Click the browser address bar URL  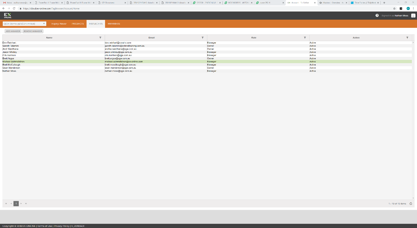click(x=51, y=8)
